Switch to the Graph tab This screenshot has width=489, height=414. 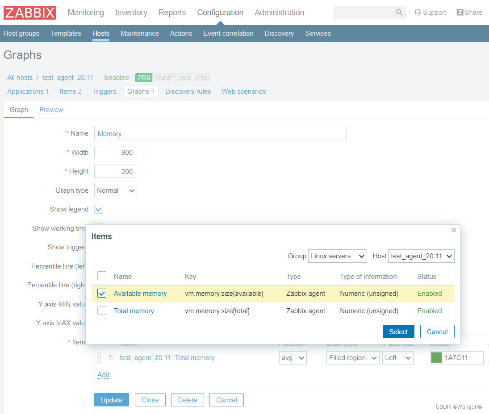[x=19, y=110]
